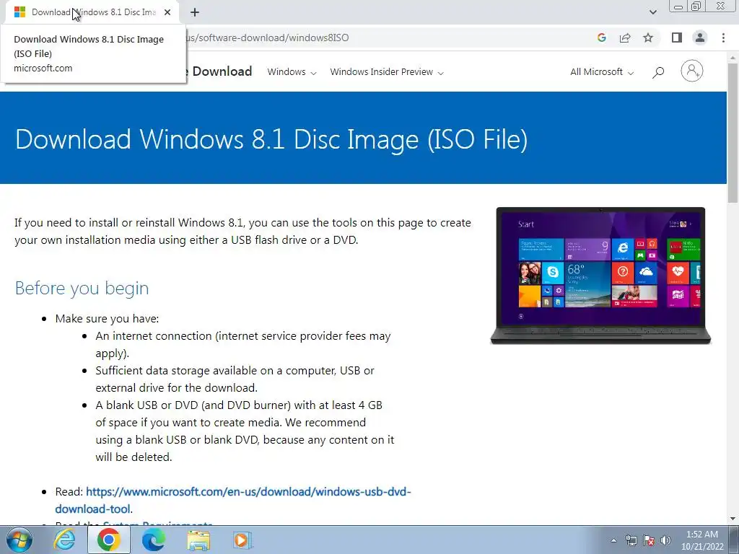Click the Microsoft sign-in account icon
Screen dimensions: 739x554
(x=691, y=71)
